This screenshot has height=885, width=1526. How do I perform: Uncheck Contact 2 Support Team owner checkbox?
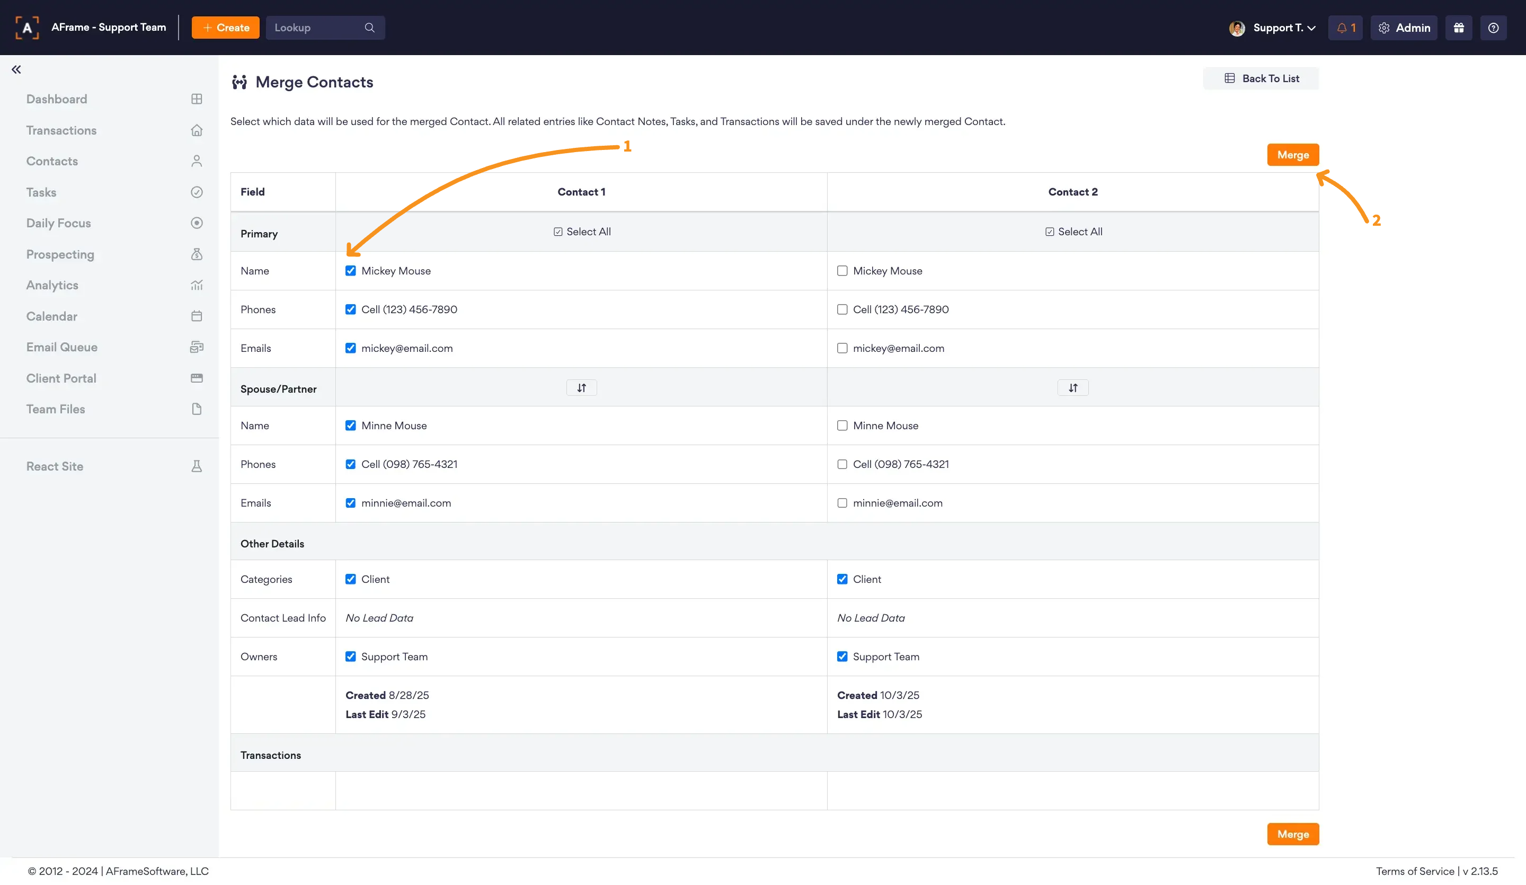click(842, 657)
